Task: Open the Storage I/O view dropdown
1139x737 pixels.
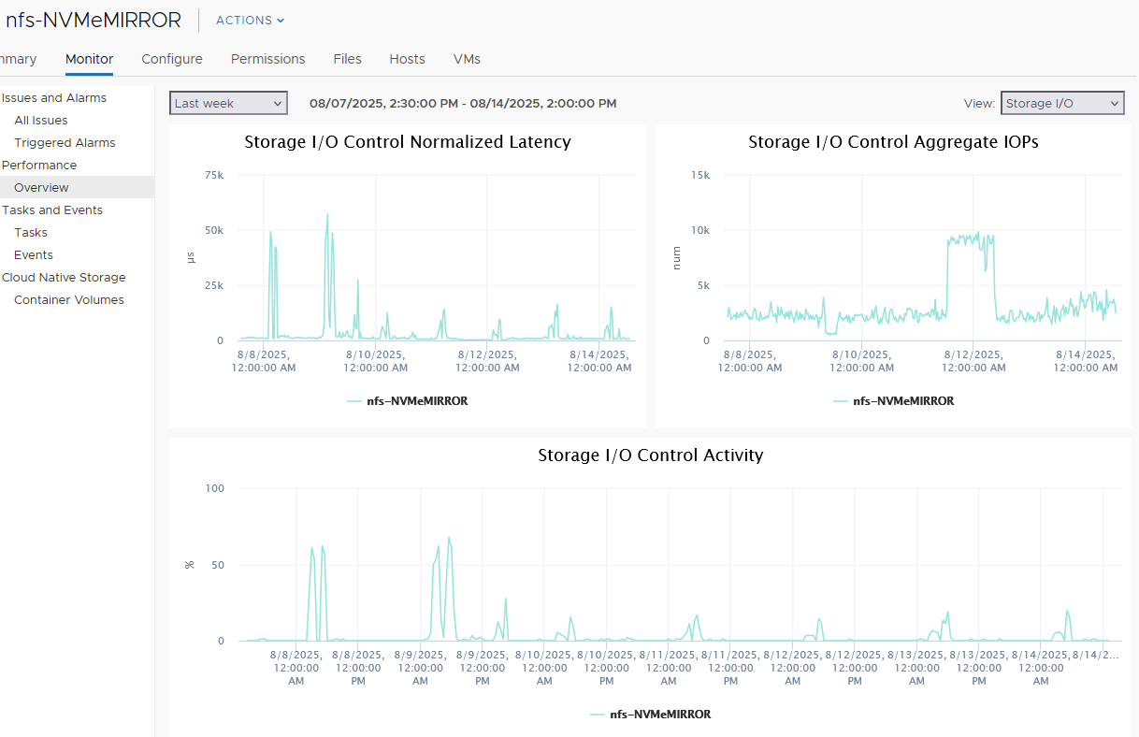Action: coord(1062,103)
